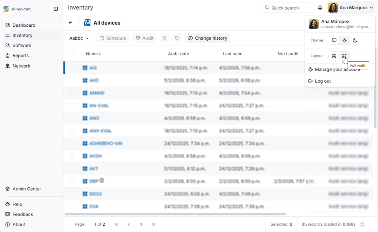This screenshot has width=378, height=232.
Task: Focus the Quick search field
Action: pos(287,8)
